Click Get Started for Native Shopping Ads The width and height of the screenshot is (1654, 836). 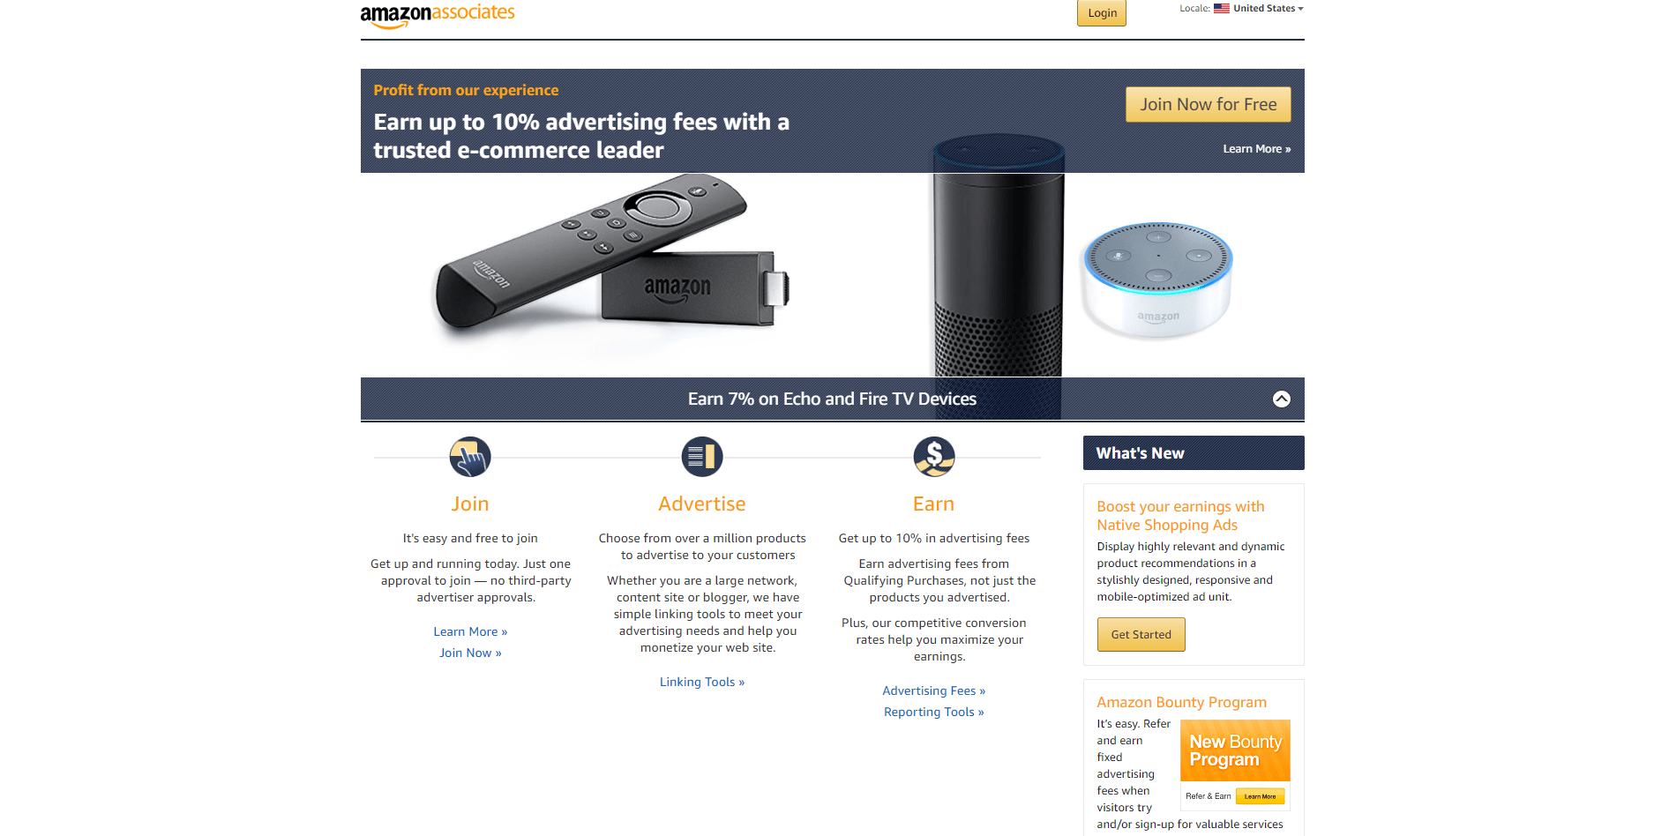point(1141,635)
